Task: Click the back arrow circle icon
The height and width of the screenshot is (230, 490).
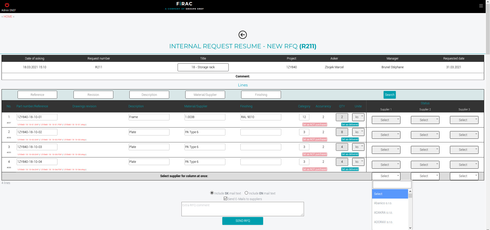Action: 242,35
